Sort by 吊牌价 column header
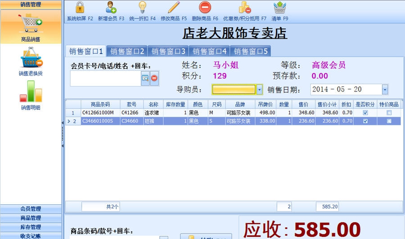The width and height of the screenshot is (405, 239). coord(265,104)
